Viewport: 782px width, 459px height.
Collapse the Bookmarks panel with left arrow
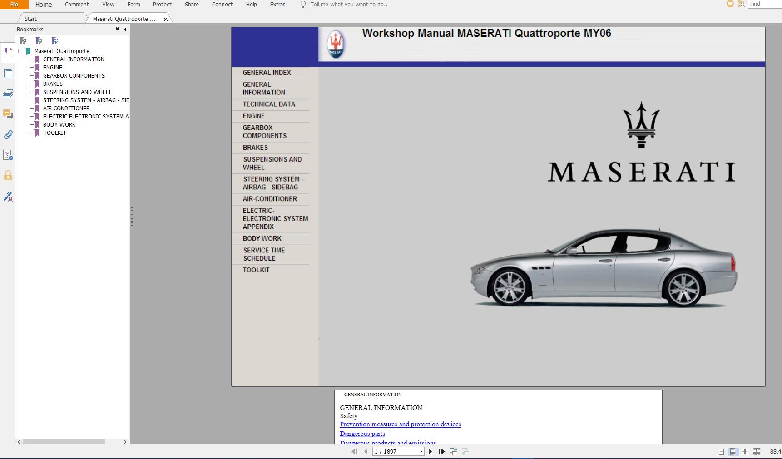click(125, 29)
